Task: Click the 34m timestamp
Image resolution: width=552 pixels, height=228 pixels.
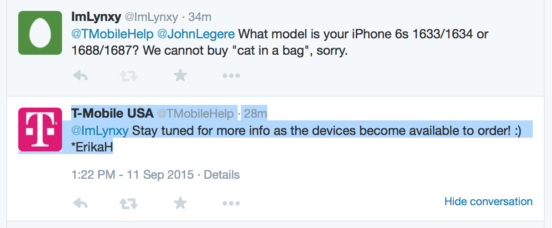Action: click(x=200, y=17)
